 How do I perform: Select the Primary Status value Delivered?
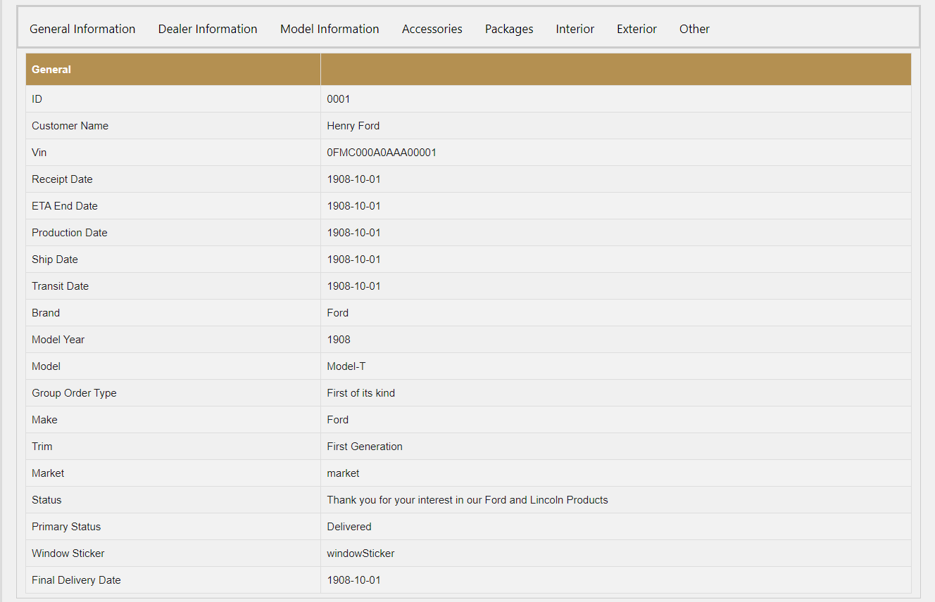(x=349, y=527)
